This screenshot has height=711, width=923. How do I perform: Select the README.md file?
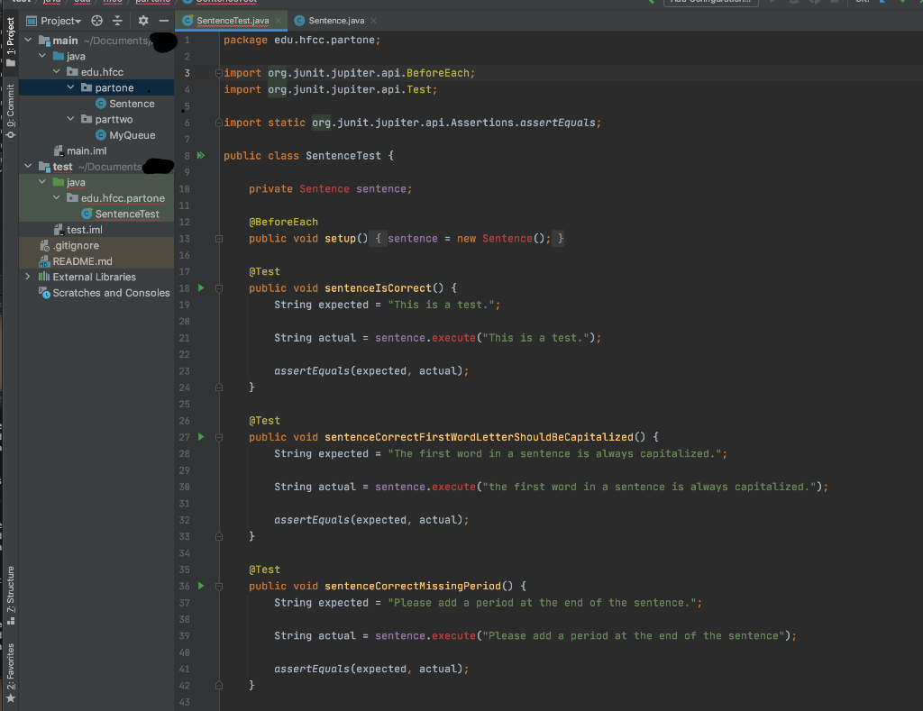coord(76,261)
